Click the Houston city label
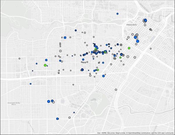The image size is (175, 135). click(x=132, y=25)
